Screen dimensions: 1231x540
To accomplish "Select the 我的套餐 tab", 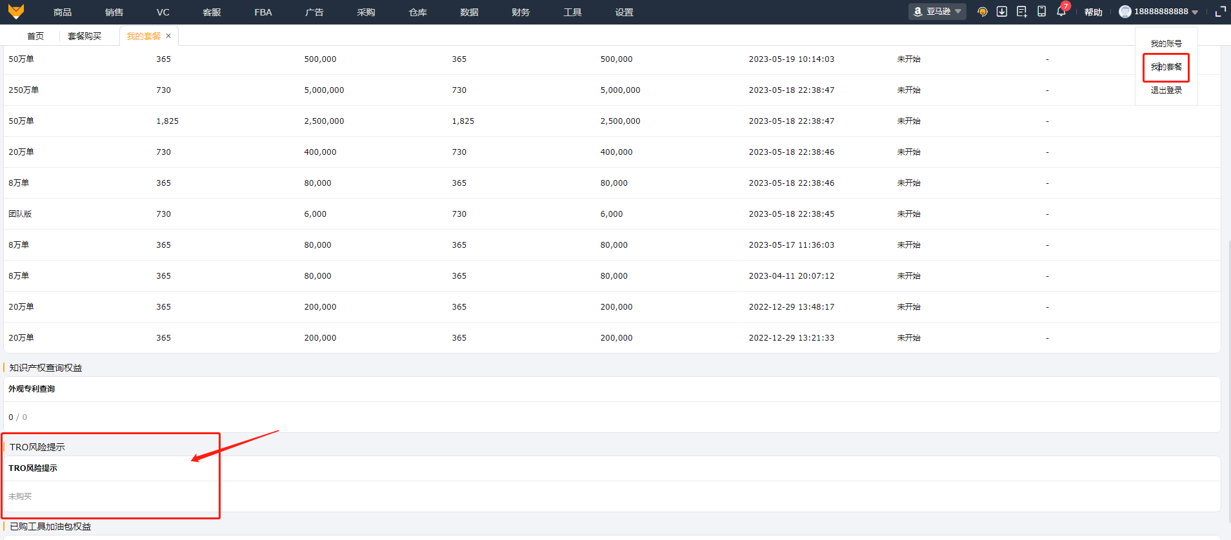I will pos(144,36).
